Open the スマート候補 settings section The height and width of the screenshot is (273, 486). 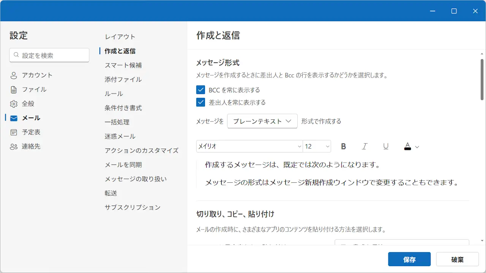click(123, 65)
